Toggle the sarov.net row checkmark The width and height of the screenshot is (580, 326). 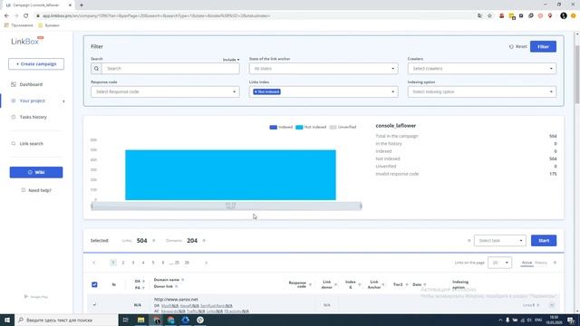tap(94, 304)
